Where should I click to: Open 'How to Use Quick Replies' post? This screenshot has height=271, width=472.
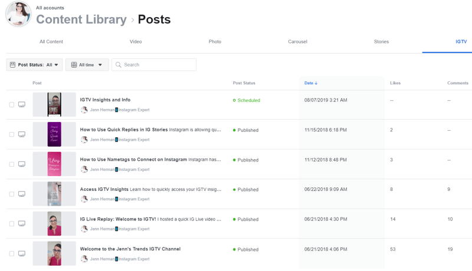pos(124,130)
